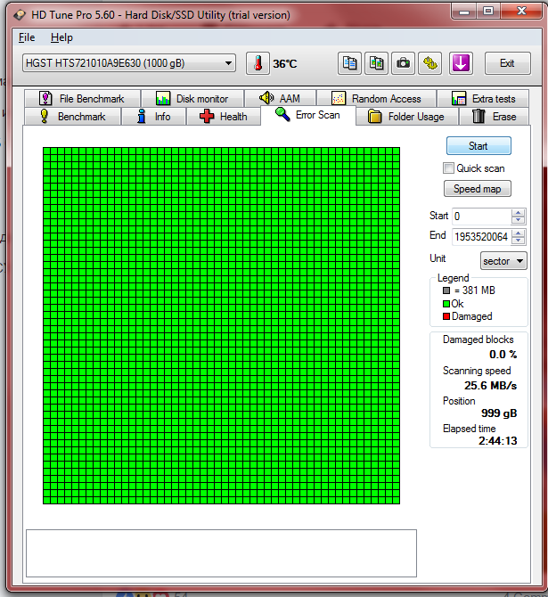
Task: Open the Folder Usage tab
Action: [406, 117]
